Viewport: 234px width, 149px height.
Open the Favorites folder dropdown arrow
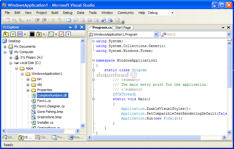(44, 34)
